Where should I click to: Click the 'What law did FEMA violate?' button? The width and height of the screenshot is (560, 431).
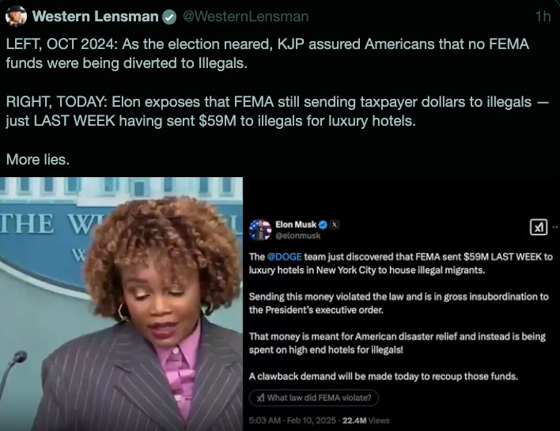pos(313,398)
